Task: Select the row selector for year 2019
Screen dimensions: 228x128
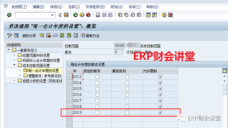Action: click(69, 113)
